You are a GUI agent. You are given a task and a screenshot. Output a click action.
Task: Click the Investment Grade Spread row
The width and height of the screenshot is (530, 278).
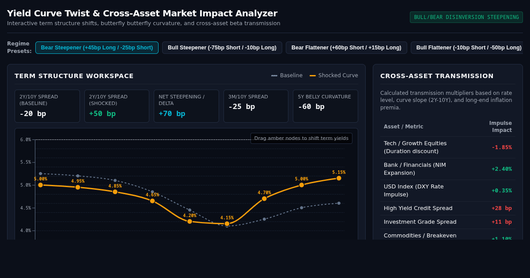tap(448, 222)
